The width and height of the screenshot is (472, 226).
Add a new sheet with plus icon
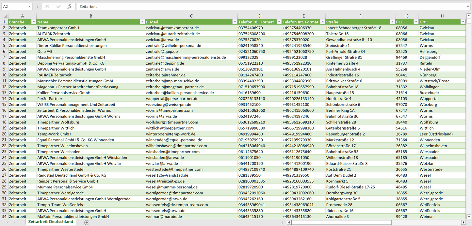pyautogui.click(x=87, y=222)
